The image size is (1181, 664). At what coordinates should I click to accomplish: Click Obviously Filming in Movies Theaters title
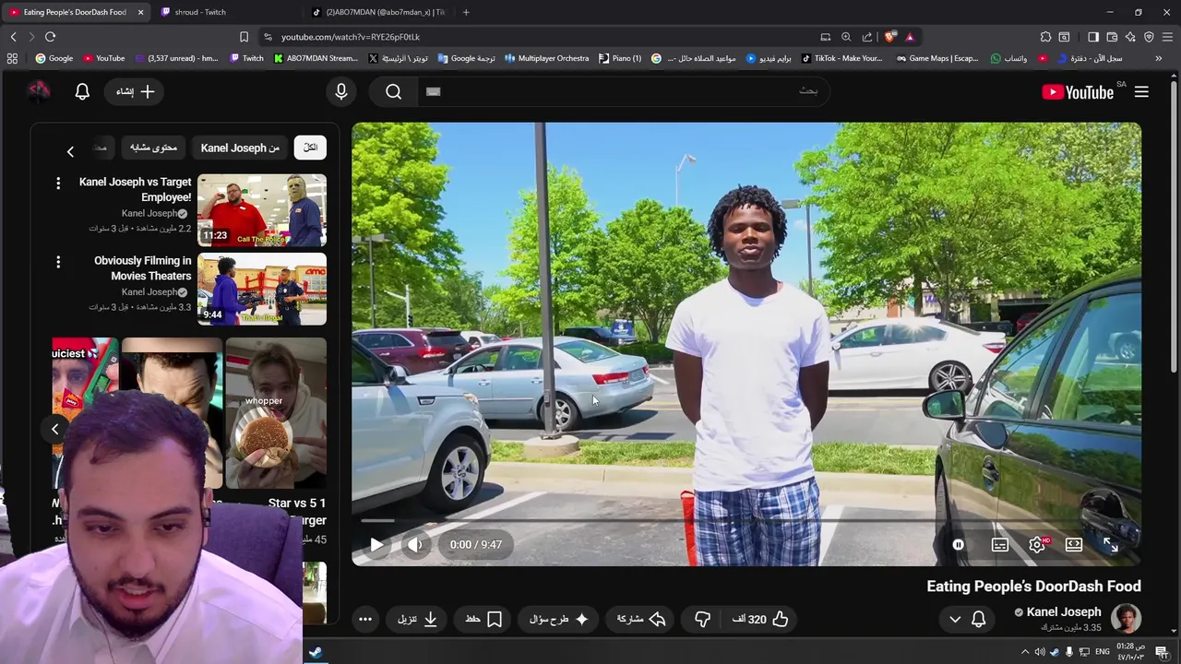142,268
